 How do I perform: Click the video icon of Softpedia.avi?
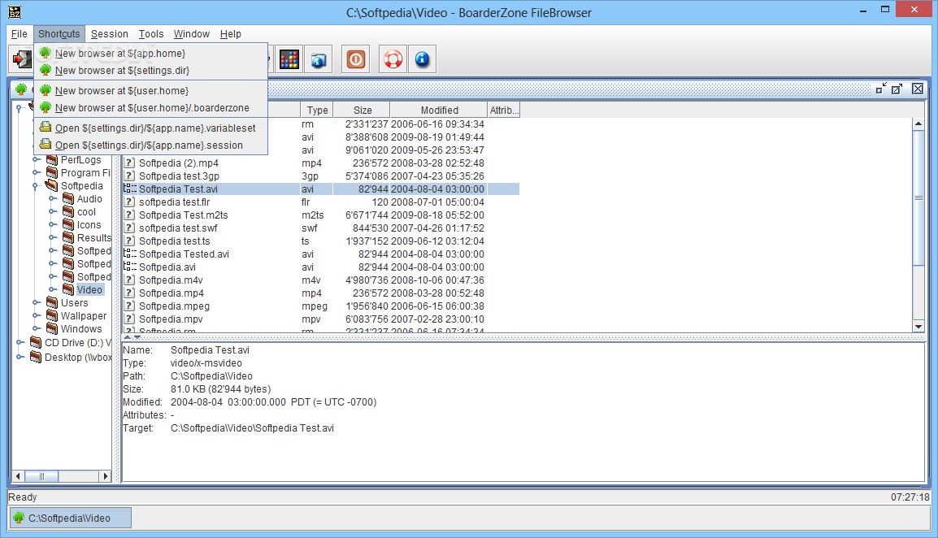click(129, 267)
